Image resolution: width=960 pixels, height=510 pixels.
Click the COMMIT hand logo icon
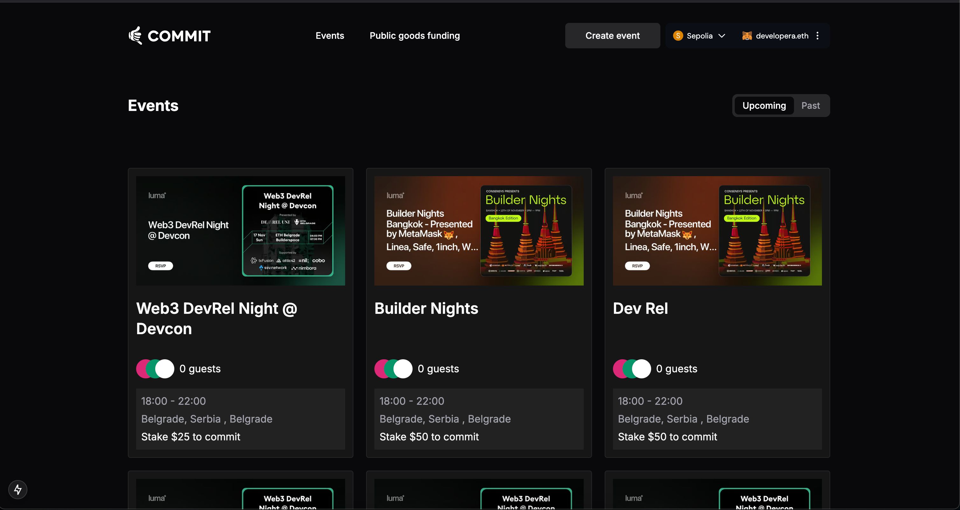tap(135, 35)
